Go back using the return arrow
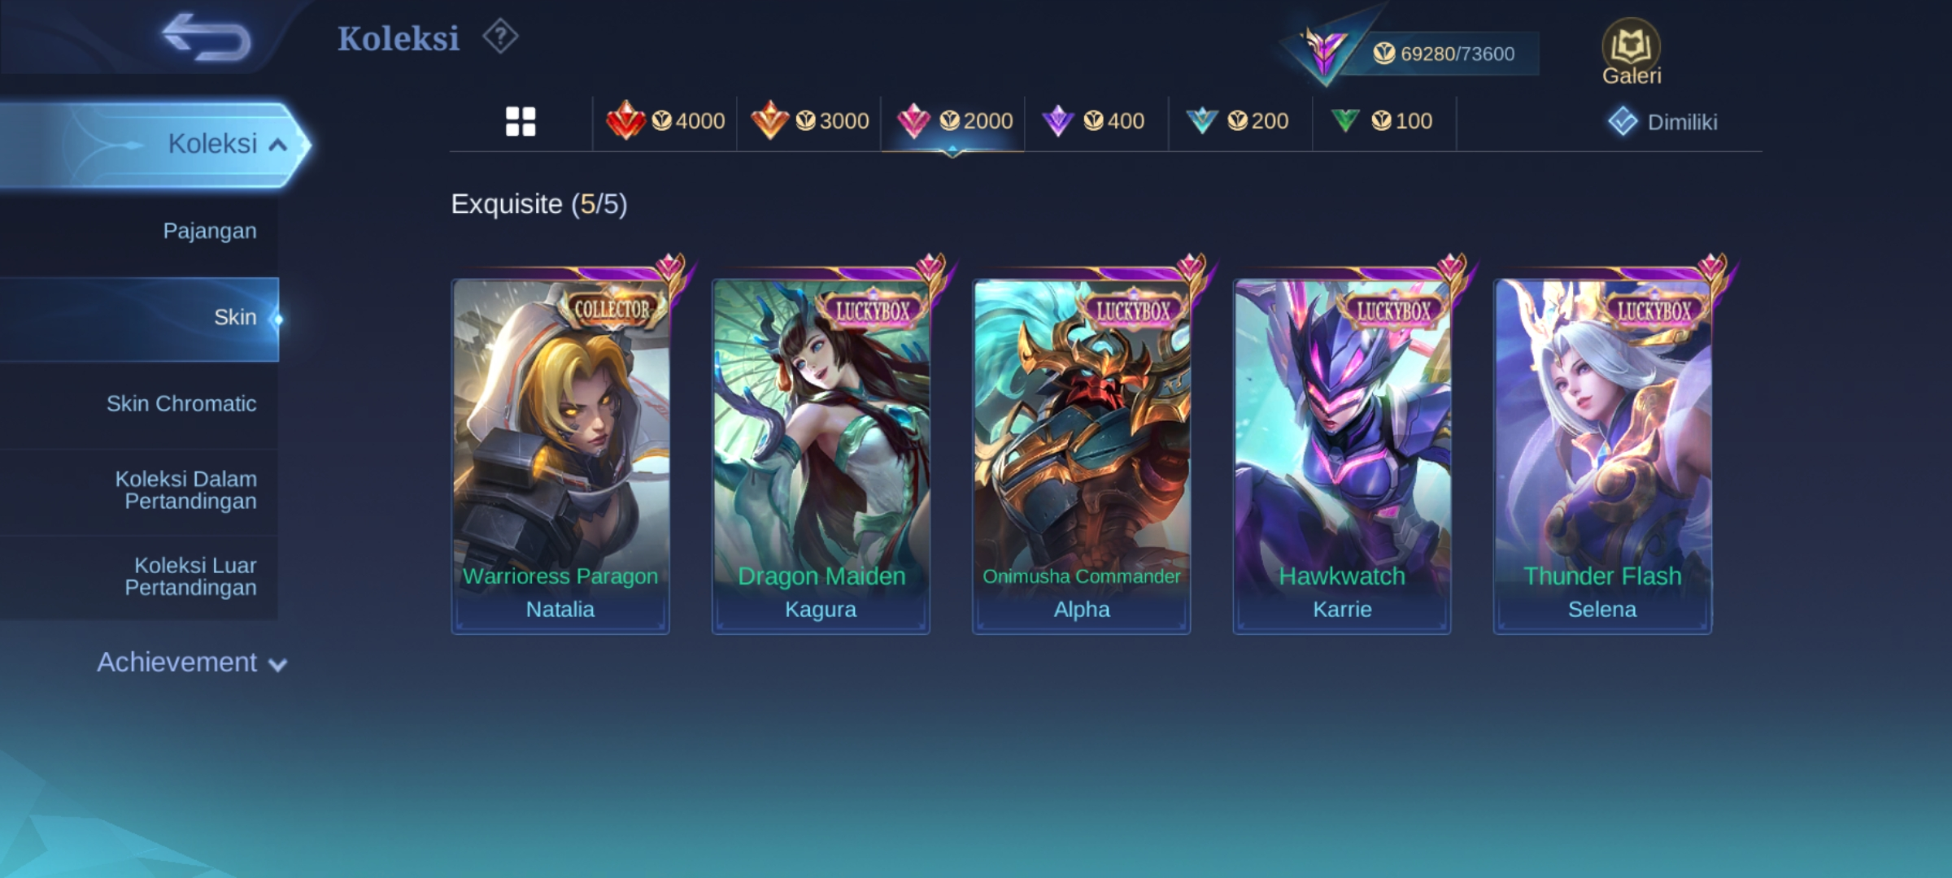The width and height of the screenshot is (1952, 878). [207, 37]
